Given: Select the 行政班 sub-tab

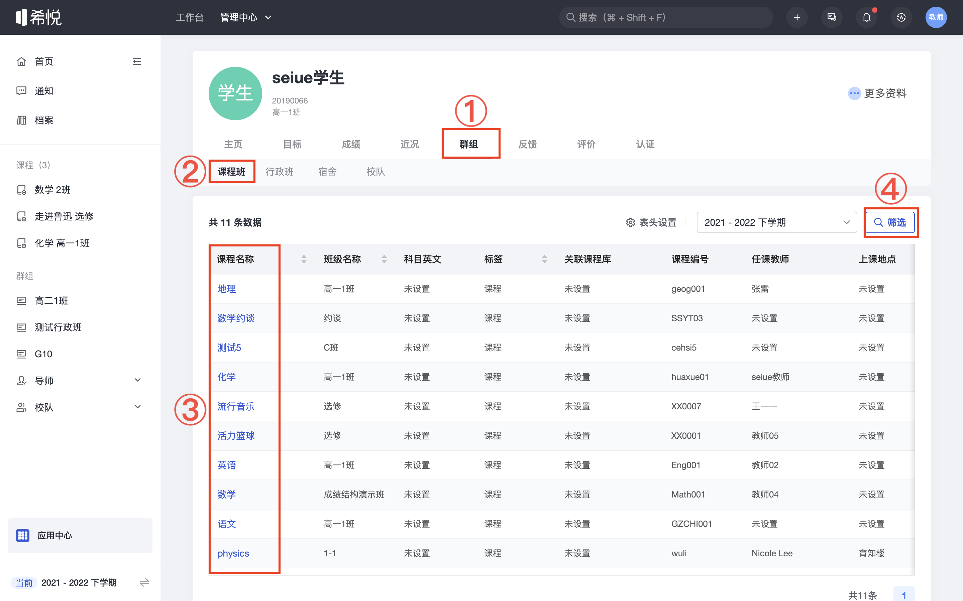Looking at the screenshot, I should tap(279, 172).
